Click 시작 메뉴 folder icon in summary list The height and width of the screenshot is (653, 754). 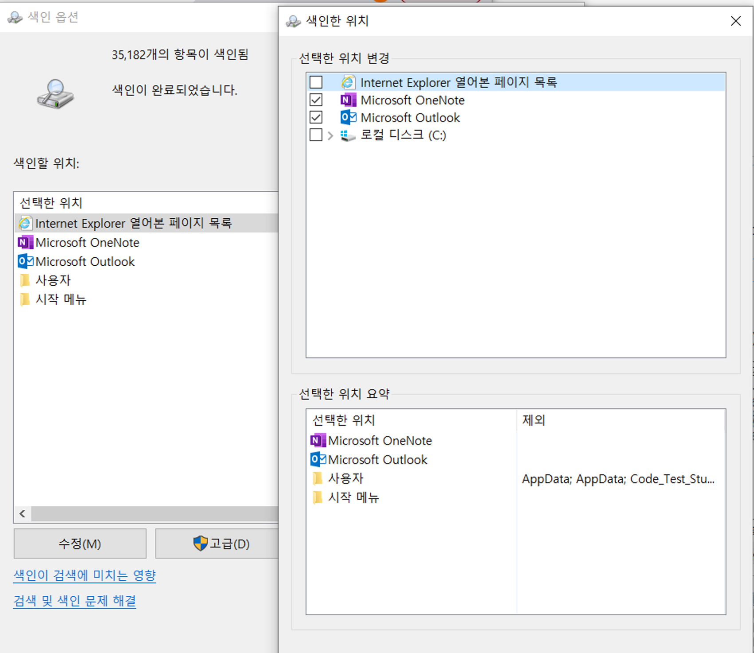click(318, 497)
